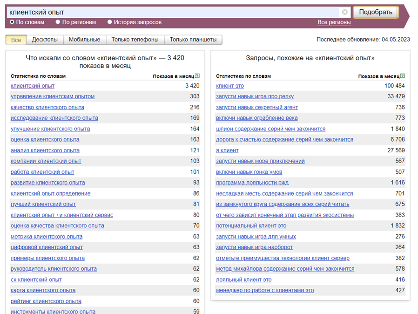Open help icon beside right 'Показов в месяц'

pyautogui.click(x=403, y=76)
